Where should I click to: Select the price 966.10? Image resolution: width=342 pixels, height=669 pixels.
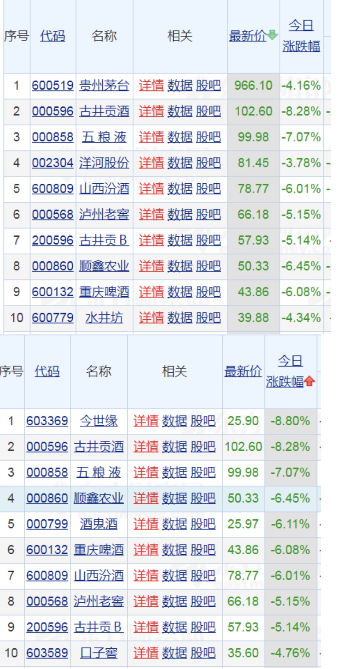tap(253, 85)
